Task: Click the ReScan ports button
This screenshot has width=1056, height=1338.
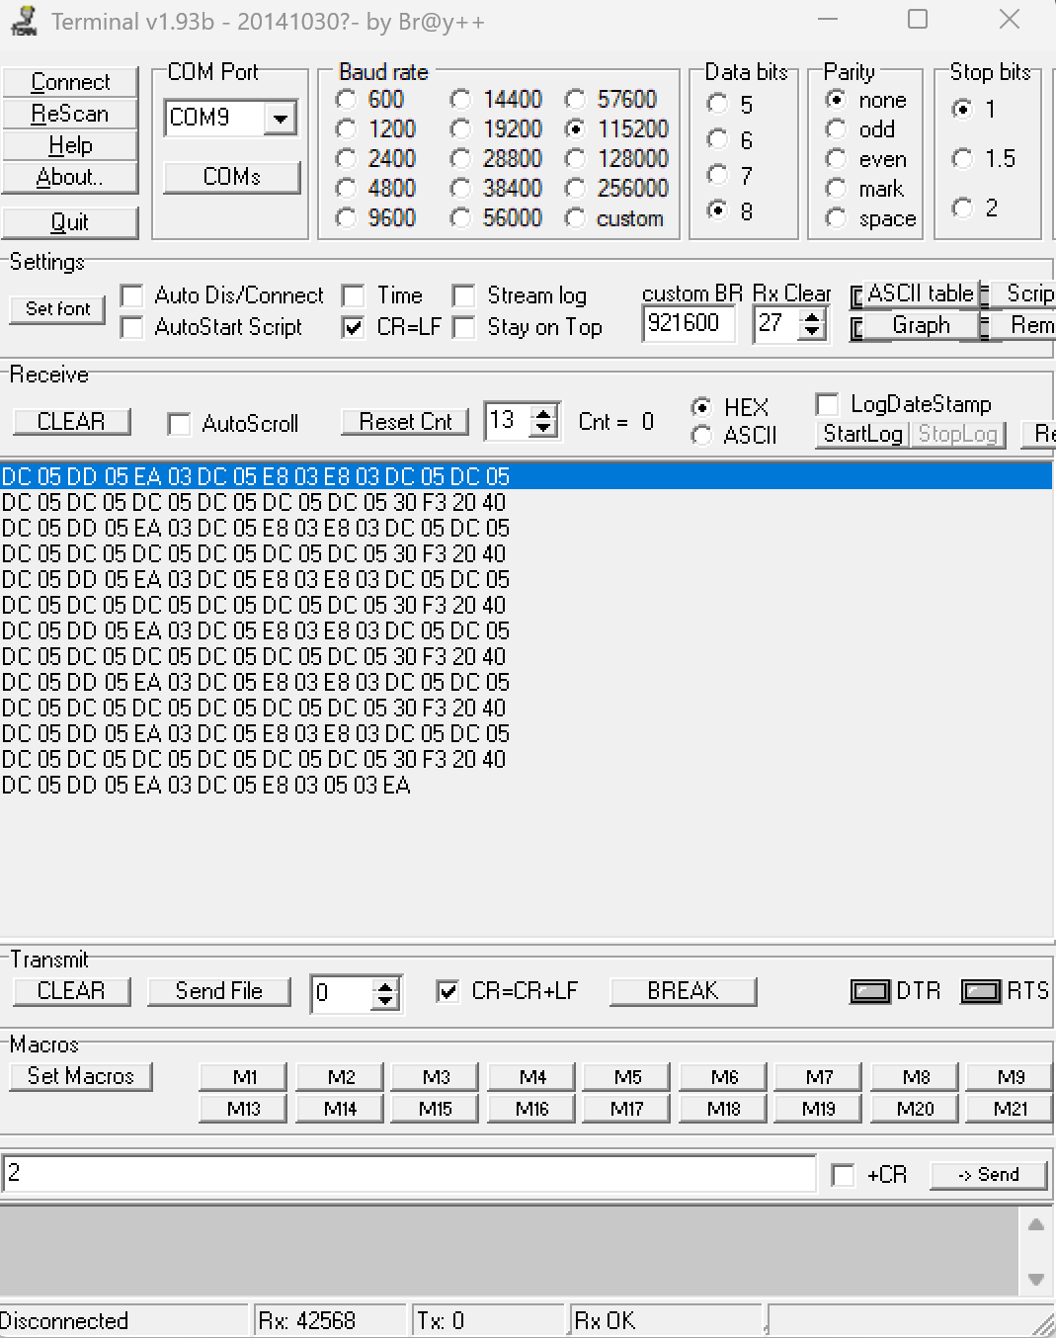Action: coord(70,114)
